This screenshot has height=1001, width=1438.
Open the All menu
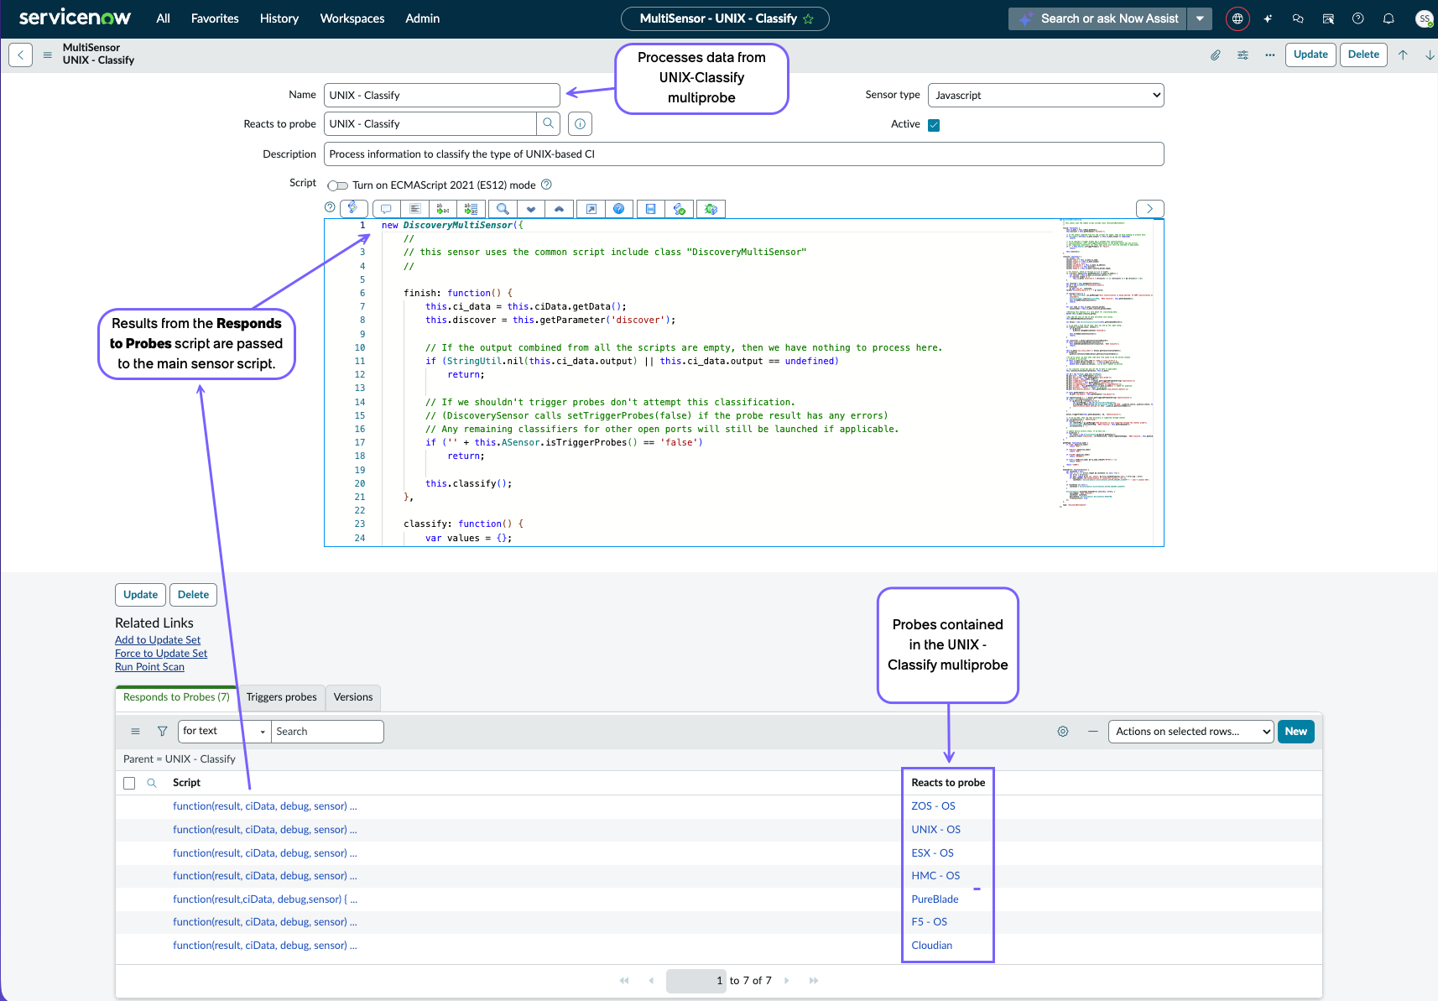click(164, 18)
